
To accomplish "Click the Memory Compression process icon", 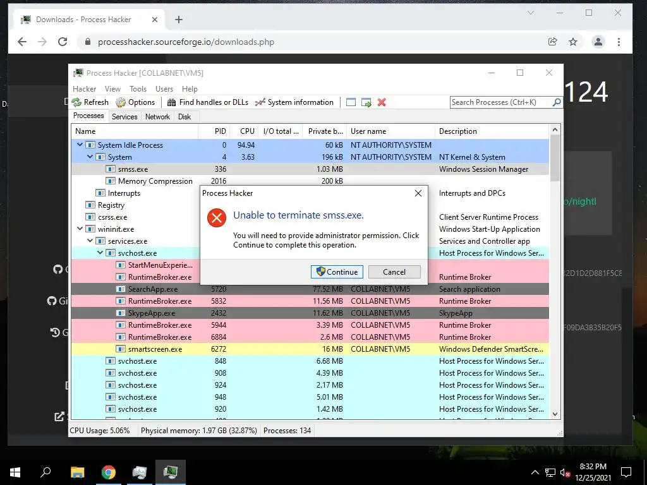I will [110, 181].
